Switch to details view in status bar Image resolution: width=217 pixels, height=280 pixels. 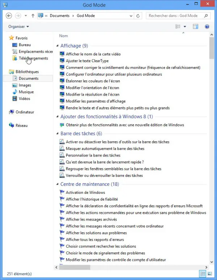point(203,273)
